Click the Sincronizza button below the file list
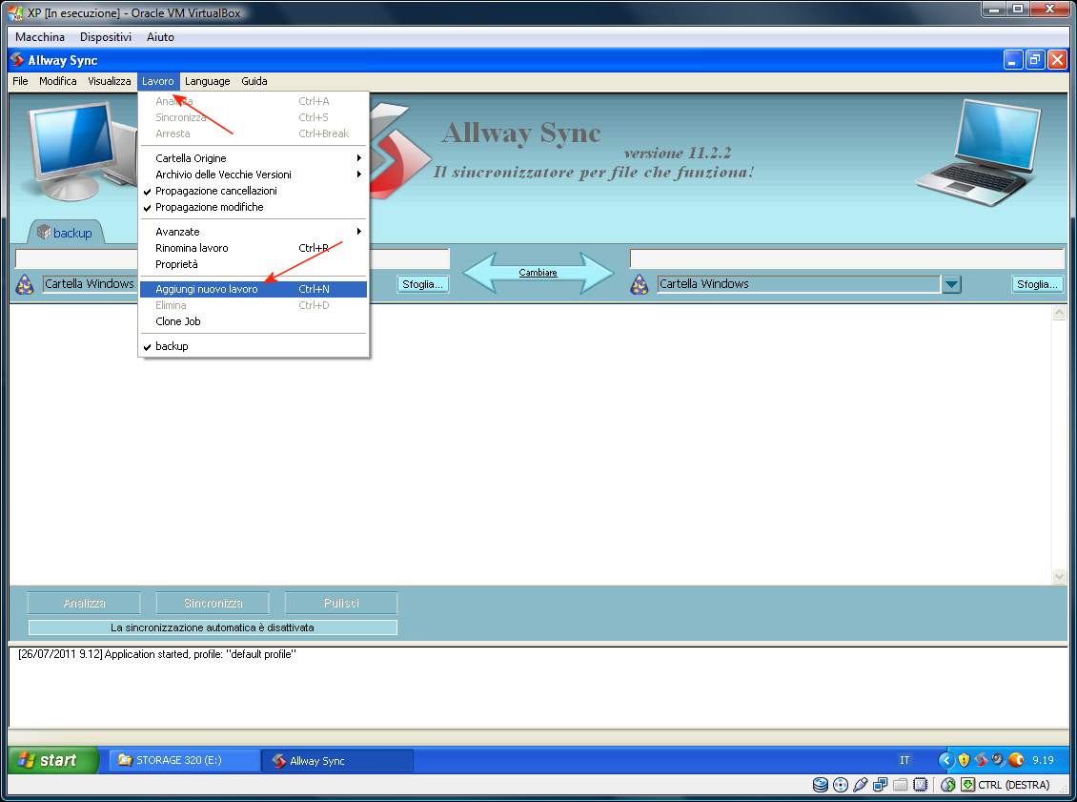Image resolution: width=1077 pixels, height=802 pixels. 213,603
